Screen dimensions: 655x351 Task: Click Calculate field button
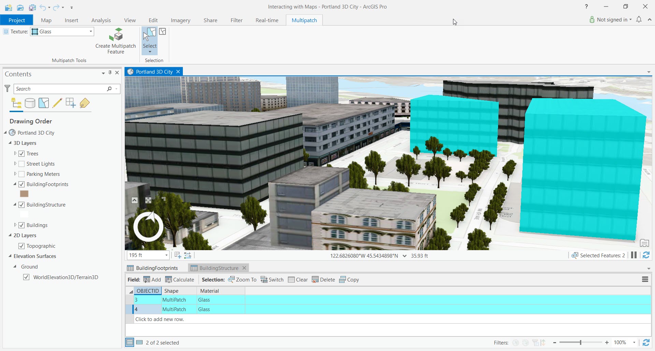tap(180, 280)
